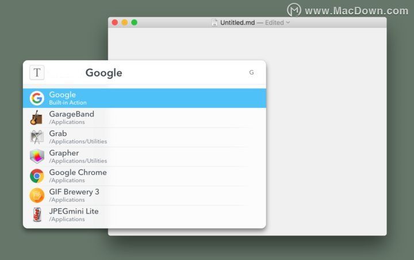The height and width of the screenshot is (260, 414).
Task: Select the Google Chrome result entry
Action: tap(144, 176)
